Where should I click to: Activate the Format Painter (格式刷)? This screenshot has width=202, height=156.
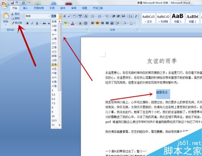(x=17, y=23)
